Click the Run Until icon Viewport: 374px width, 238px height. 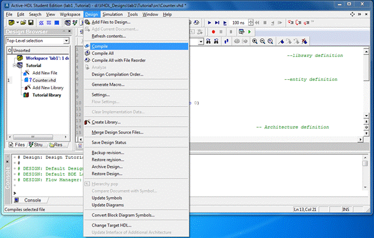[217, 23]
